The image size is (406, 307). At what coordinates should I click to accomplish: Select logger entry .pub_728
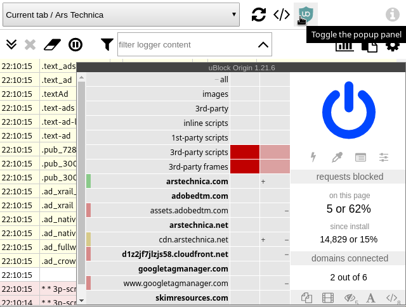58,149
